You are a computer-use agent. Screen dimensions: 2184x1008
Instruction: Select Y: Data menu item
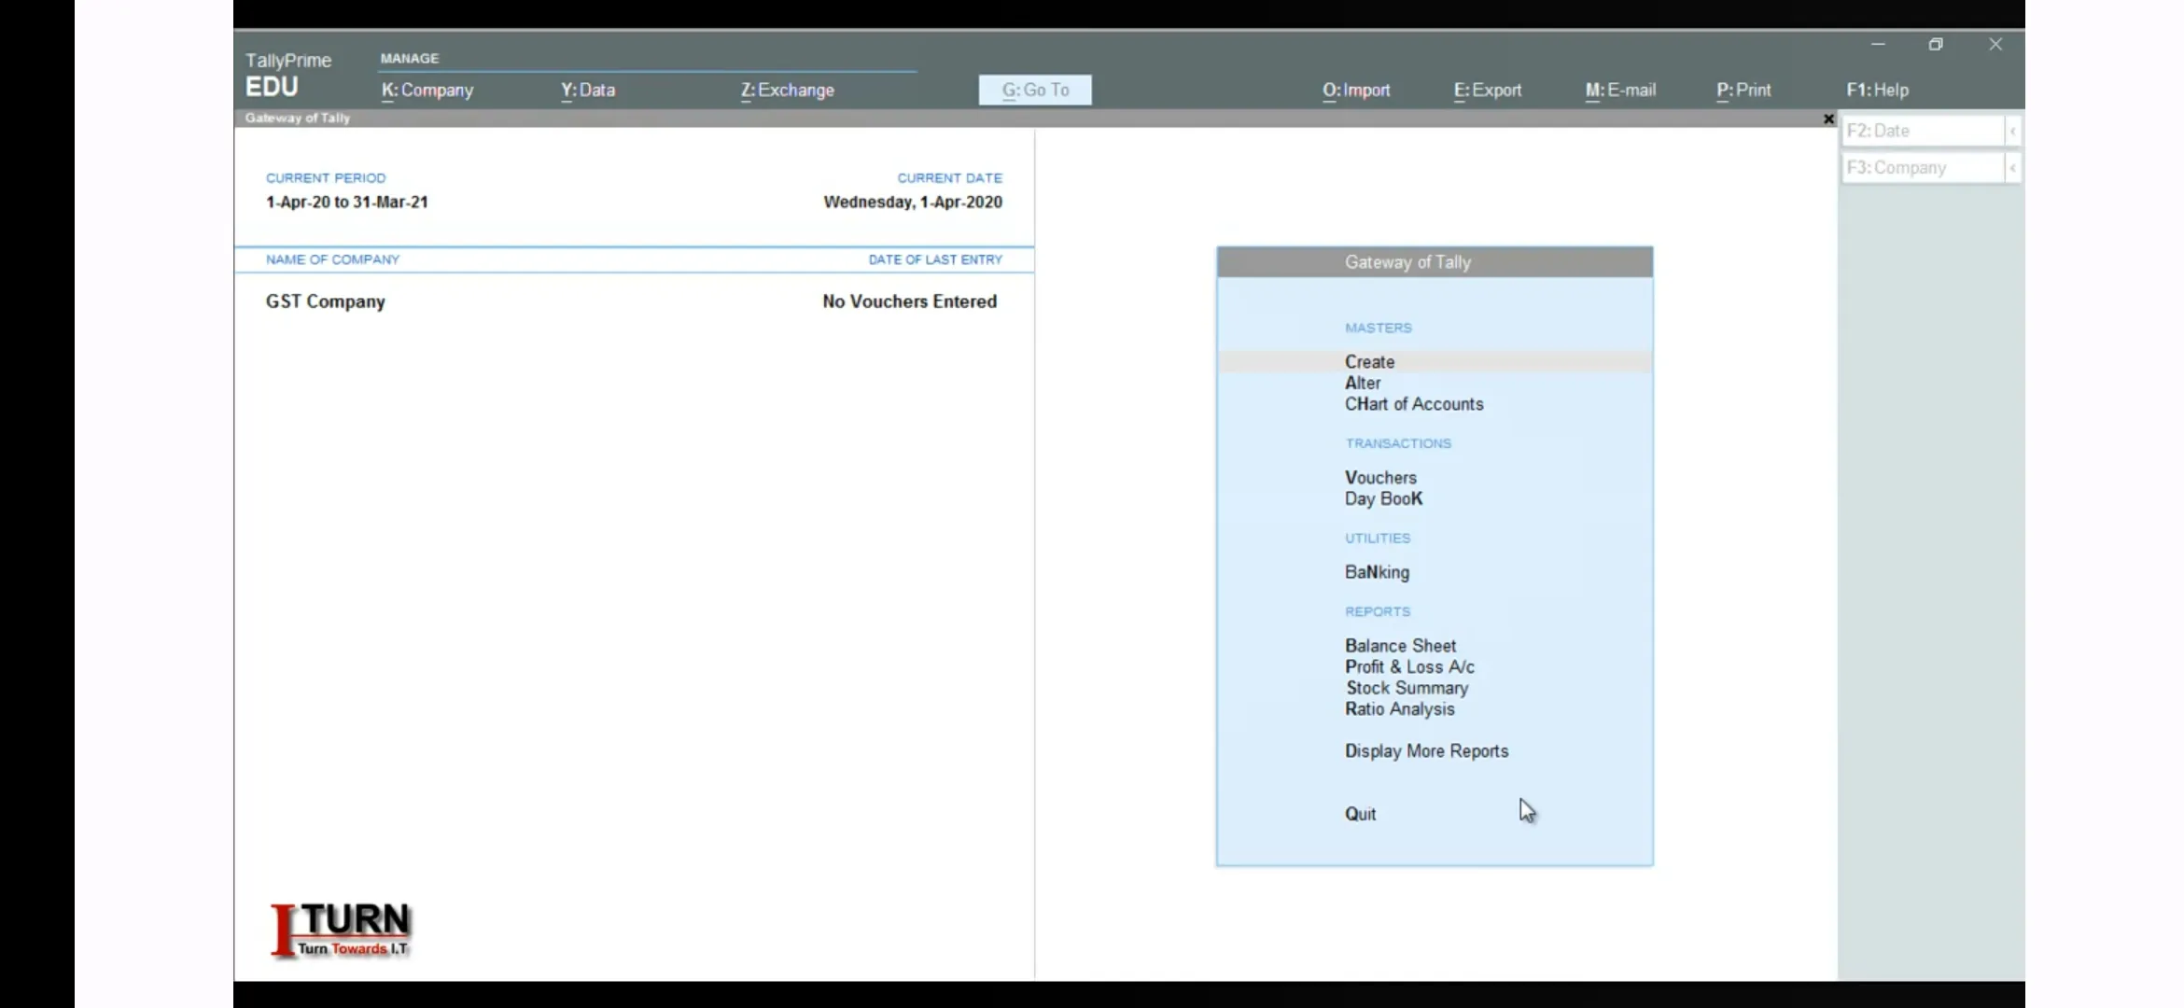(x=588, y=89)
